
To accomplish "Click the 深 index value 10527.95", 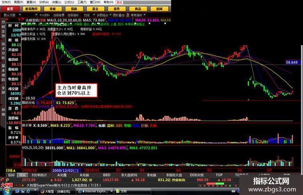I will 111,180.
